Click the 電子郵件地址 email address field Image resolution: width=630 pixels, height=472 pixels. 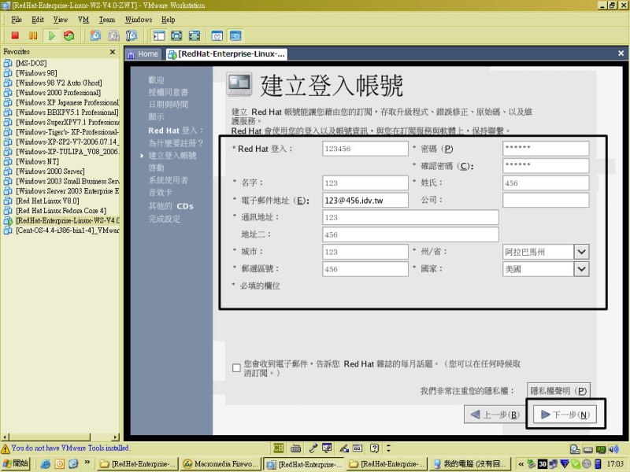[x=365, y=201]
